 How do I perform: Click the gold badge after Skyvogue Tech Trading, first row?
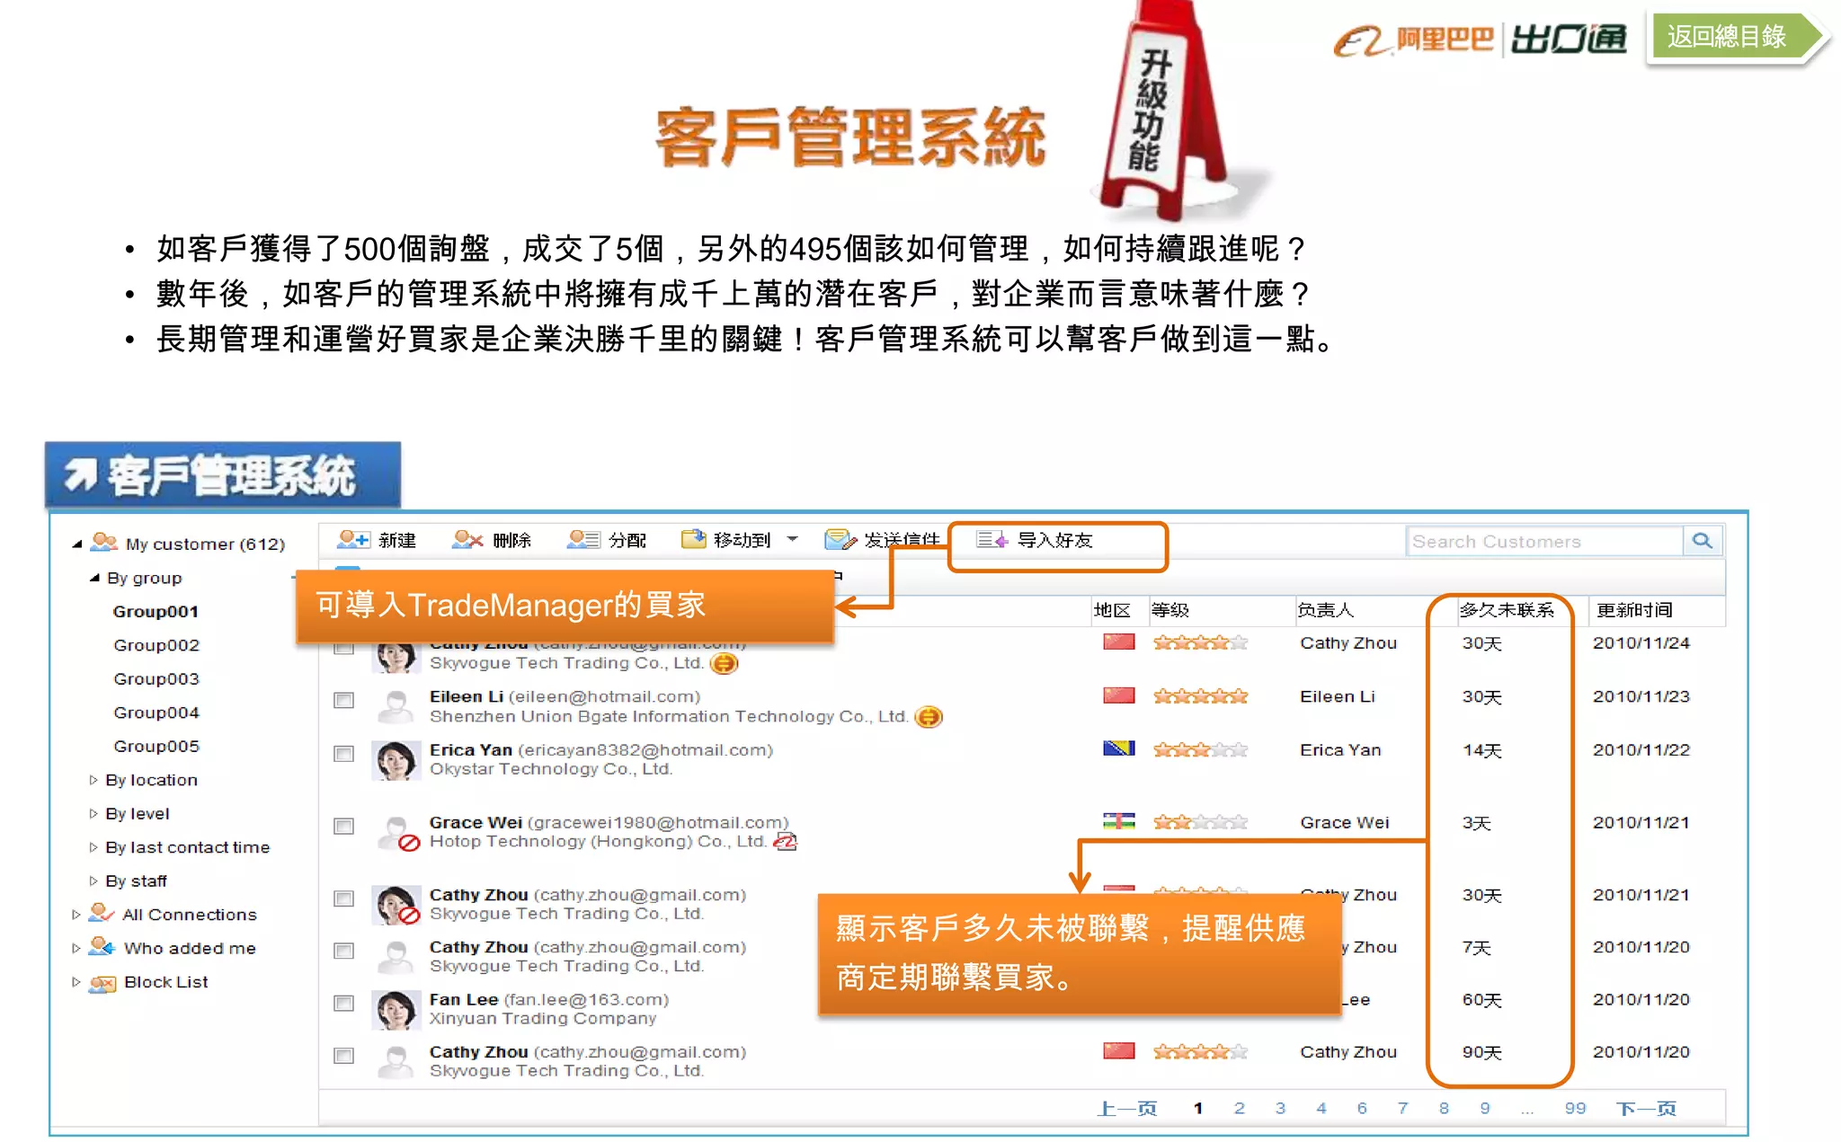(x=724, y=663)
